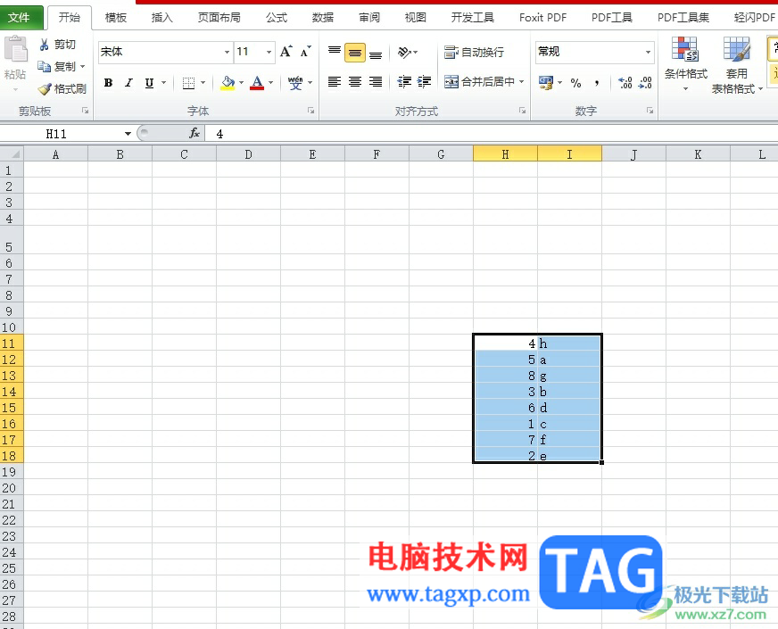Align text to top of cell
The width and height of the screenshot is (778, 629).
(335, 52)
